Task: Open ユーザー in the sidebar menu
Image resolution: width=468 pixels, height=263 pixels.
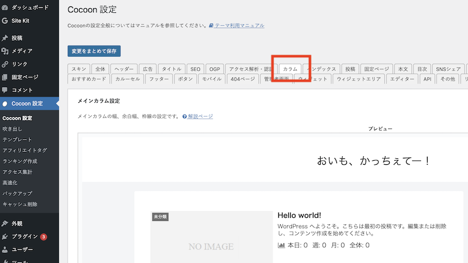Action: click(22, 250)
